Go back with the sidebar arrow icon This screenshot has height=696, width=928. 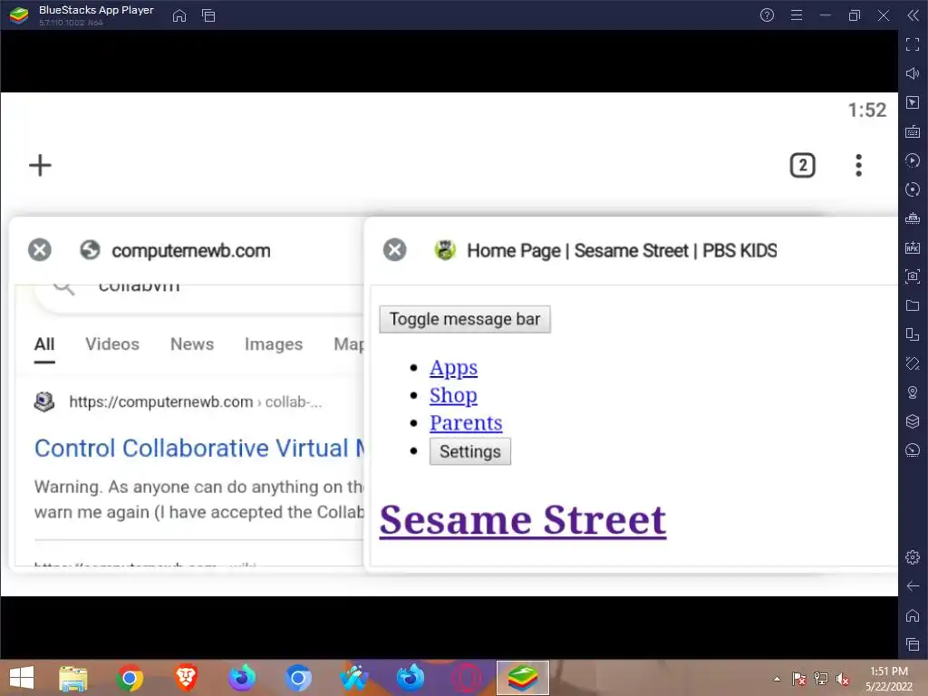pyautogui.click(x=913, y=586)
